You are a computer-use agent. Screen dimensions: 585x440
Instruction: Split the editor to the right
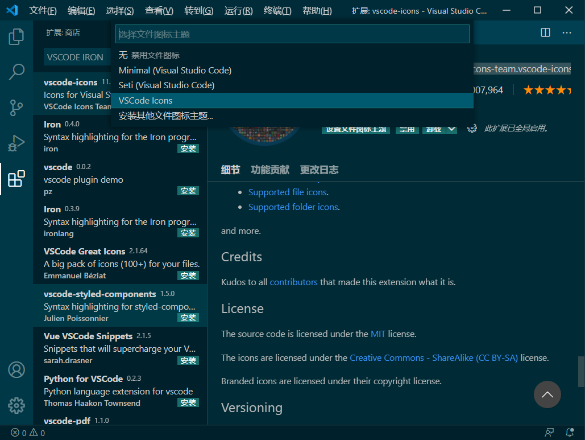click(545, 32)
